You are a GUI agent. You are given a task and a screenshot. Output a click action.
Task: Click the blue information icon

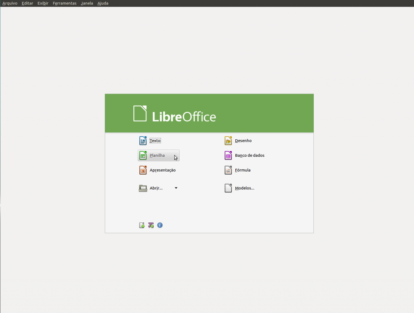point(160,225)
